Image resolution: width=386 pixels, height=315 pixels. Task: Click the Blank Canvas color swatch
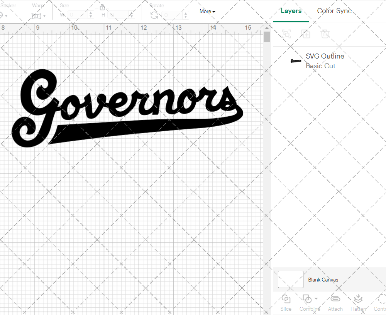coord(290,280)
